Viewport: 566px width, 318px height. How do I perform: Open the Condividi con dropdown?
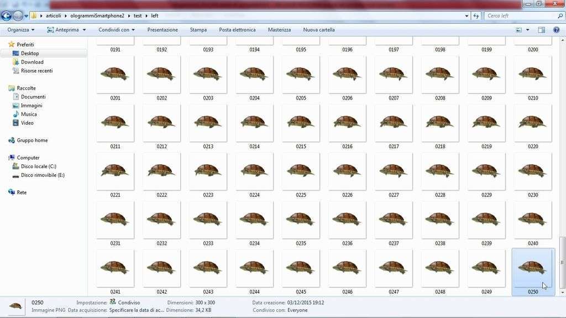[116, 30]
